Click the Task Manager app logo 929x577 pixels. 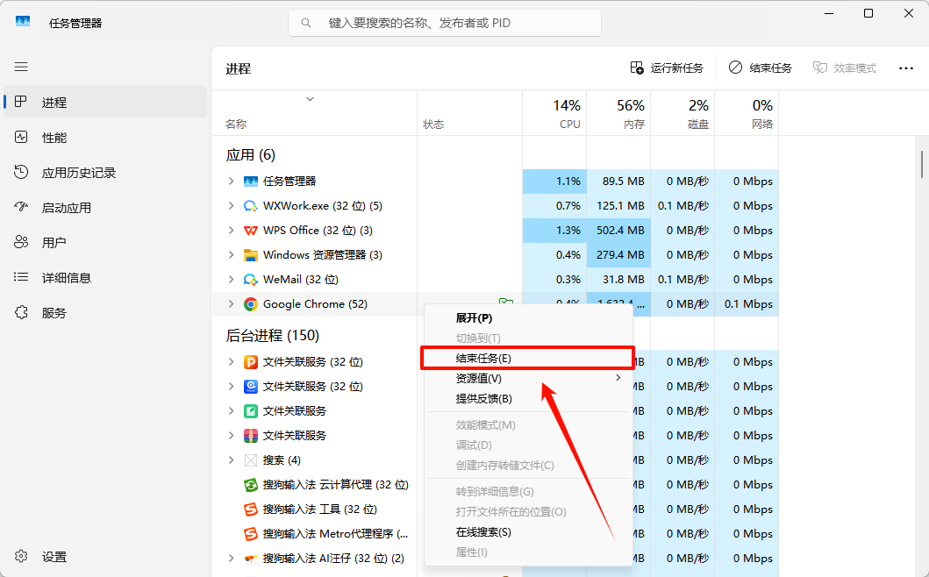(x=23, y=22)
